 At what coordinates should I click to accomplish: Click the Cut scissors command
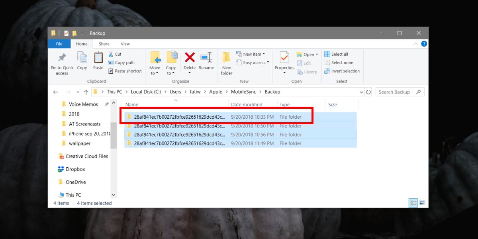[x=115, y=54]
